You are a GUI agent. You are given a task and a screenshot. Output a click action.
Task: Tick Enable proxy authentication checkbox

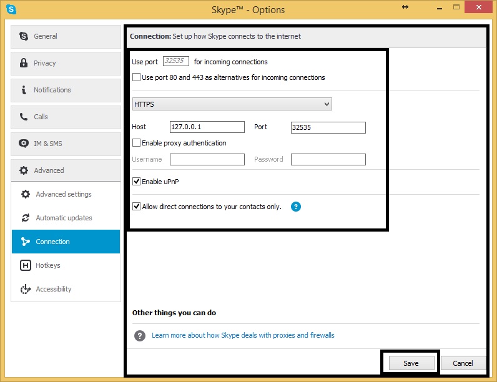point(136,143)
